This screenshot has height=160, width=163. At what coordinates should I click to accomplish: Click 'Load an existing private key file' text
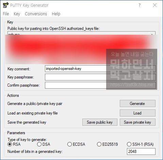pyautogui.click(x=33, y=113)
